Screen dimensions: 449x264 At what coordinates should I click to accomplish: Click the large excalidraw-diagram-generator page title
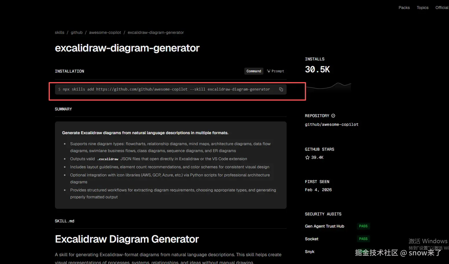[x=127, y=48]
